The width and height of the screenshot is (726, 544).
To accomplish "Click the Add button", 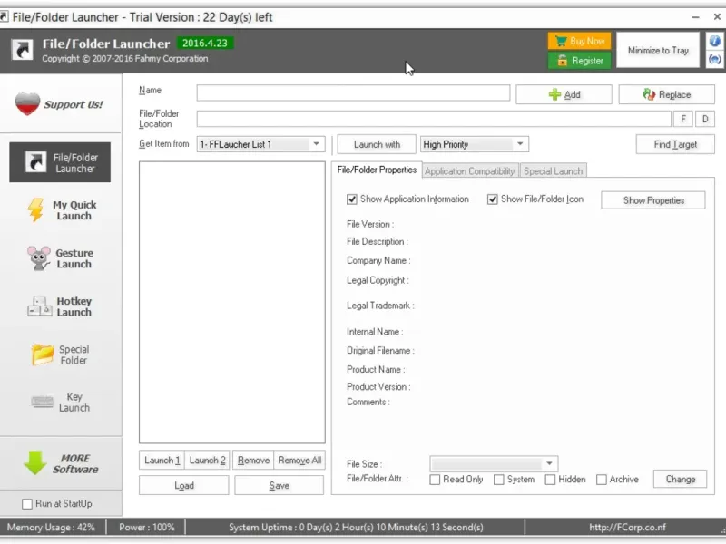I will [x=564, y=95].
